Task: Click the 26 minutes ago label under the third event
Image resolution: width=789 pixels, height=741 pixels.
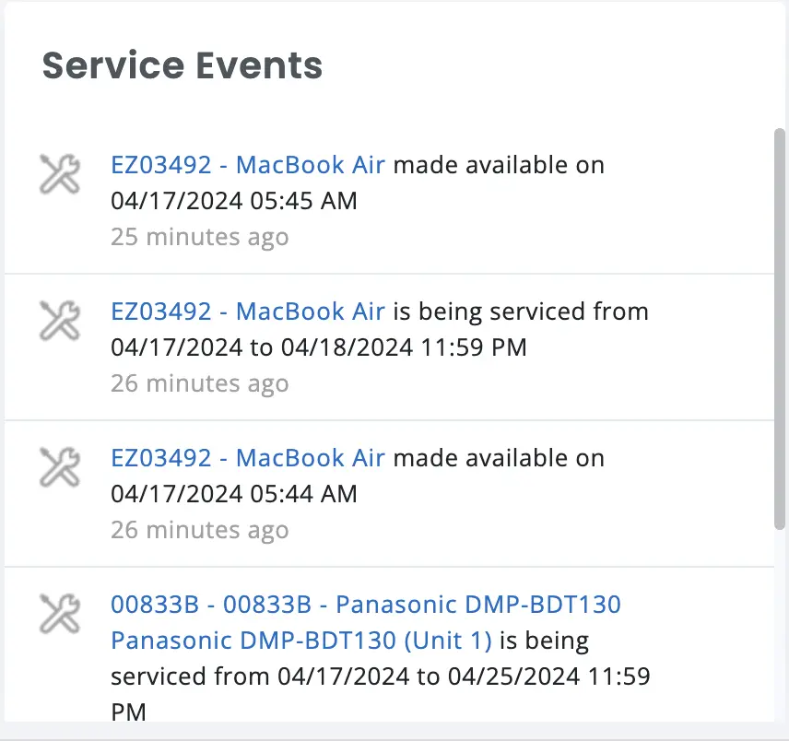Action: [x=199, y=530]
